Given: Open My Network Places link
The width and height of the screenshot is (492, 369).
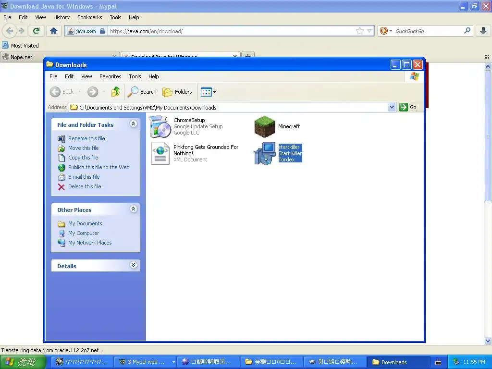Looking at the screenshot, I should point(90,243).
